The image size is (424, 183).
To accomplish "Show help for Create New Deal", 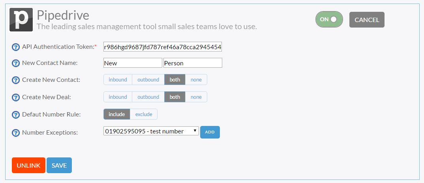I will point(16,97).
